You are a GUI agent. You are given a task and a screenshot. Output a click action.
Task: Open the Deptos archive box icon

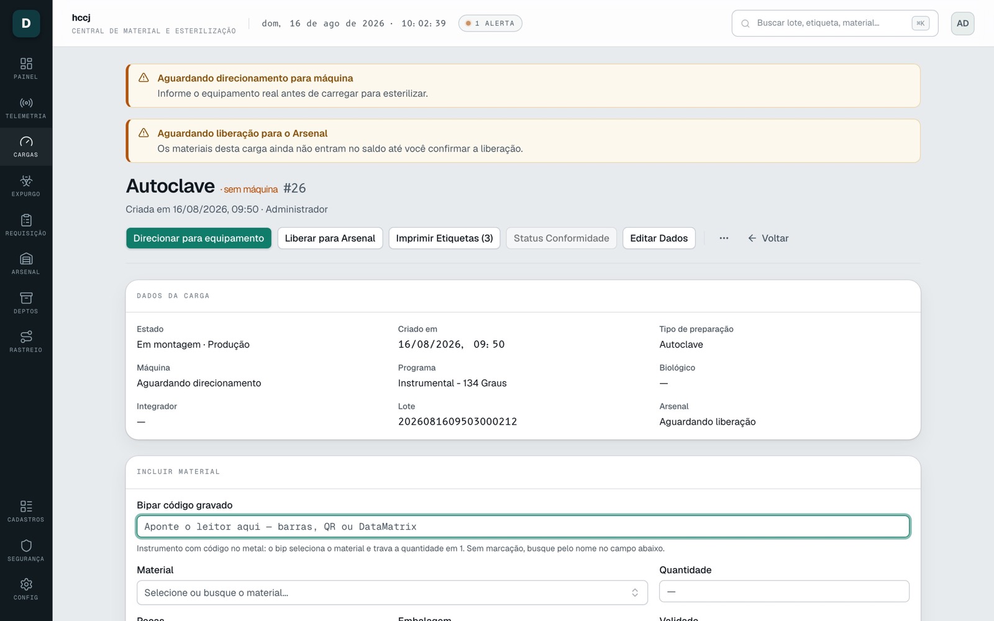click(26, 298)
